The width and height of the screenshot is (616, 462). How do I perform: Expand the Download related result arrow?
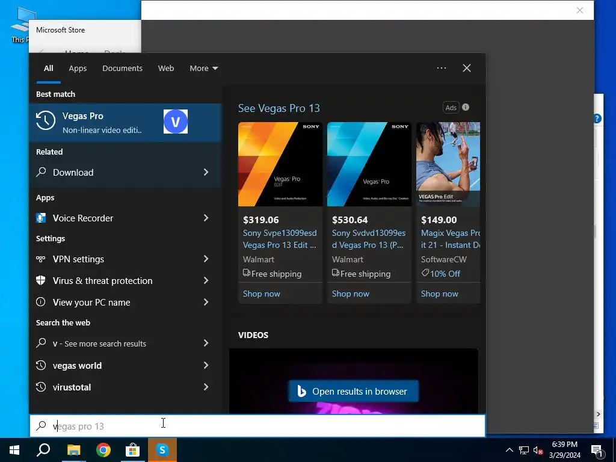[206, 172]
